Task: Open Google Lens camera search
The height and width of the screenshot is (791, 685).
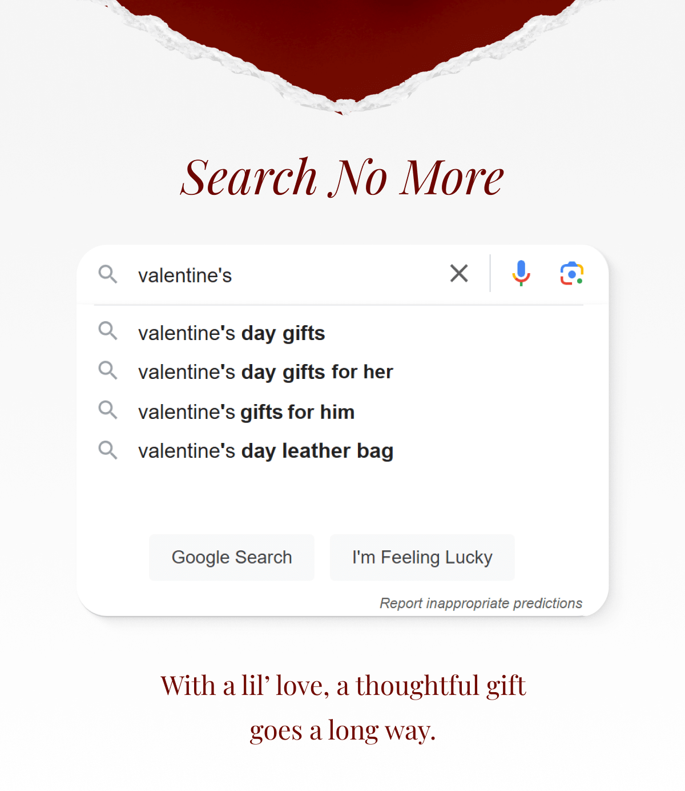Action: tap(571, 274)
